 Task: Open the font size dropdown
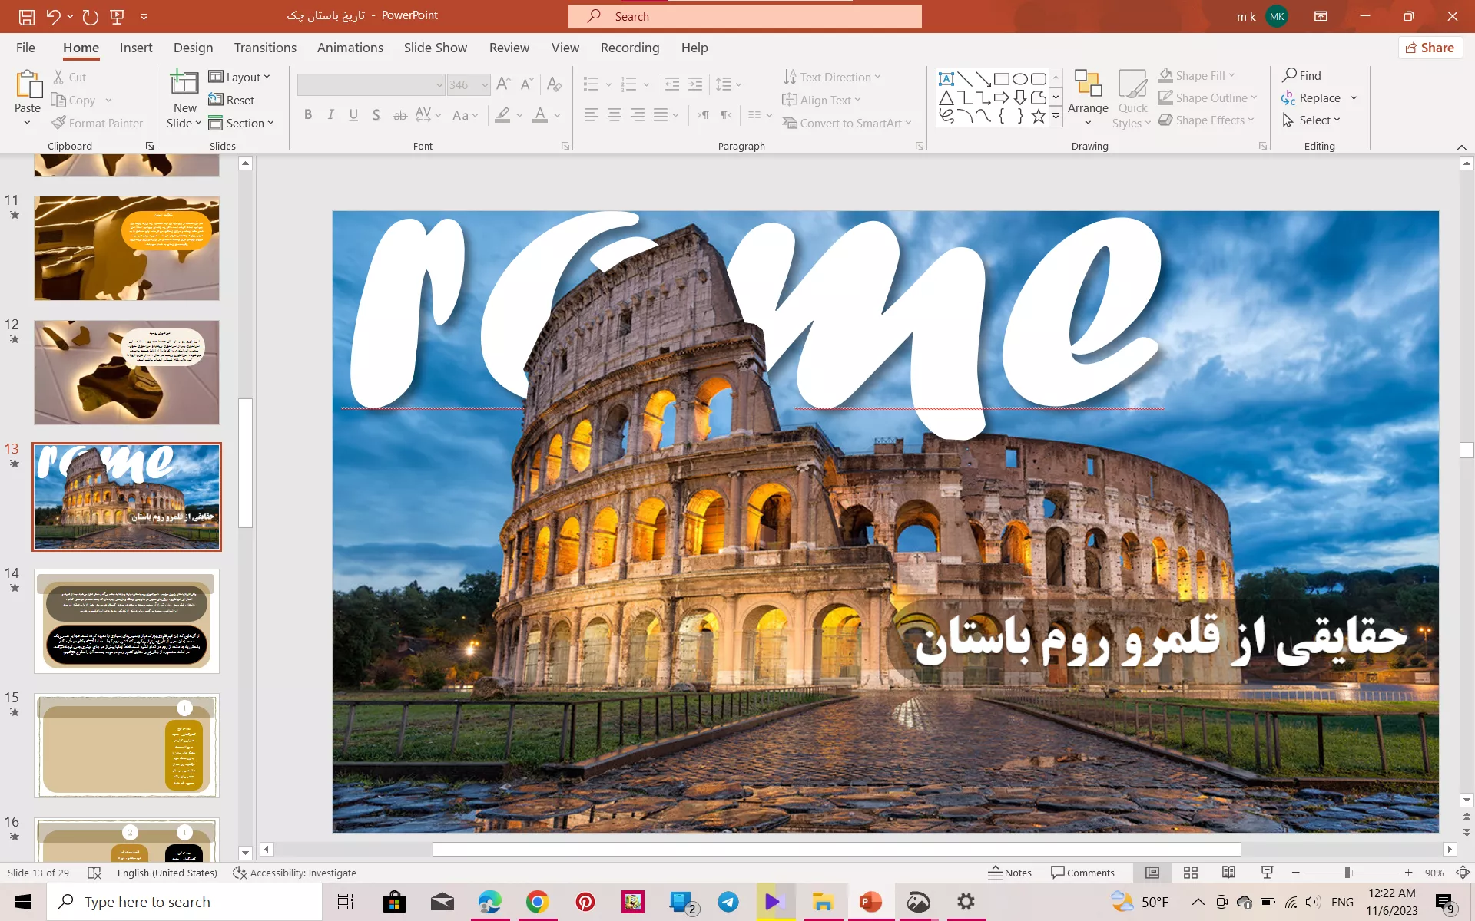coord(485,84)
